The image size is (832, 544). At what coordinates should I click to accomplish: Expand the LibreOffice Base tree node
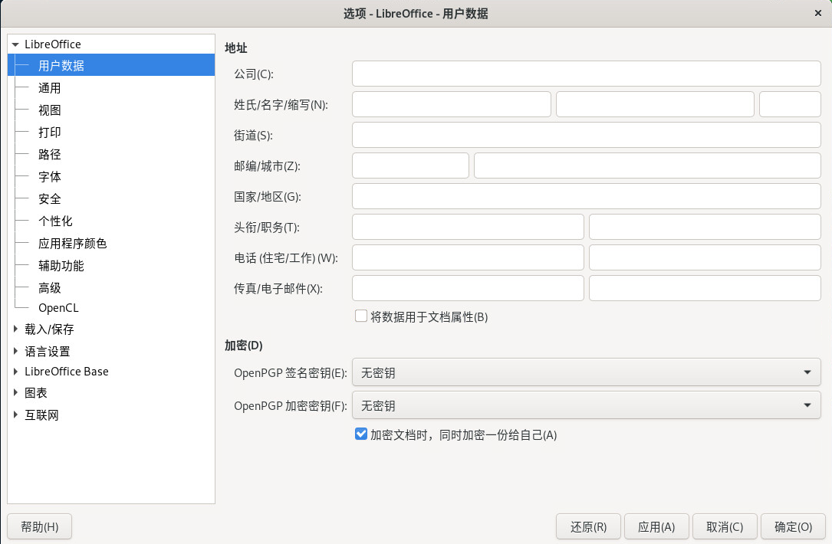[15, 372]
